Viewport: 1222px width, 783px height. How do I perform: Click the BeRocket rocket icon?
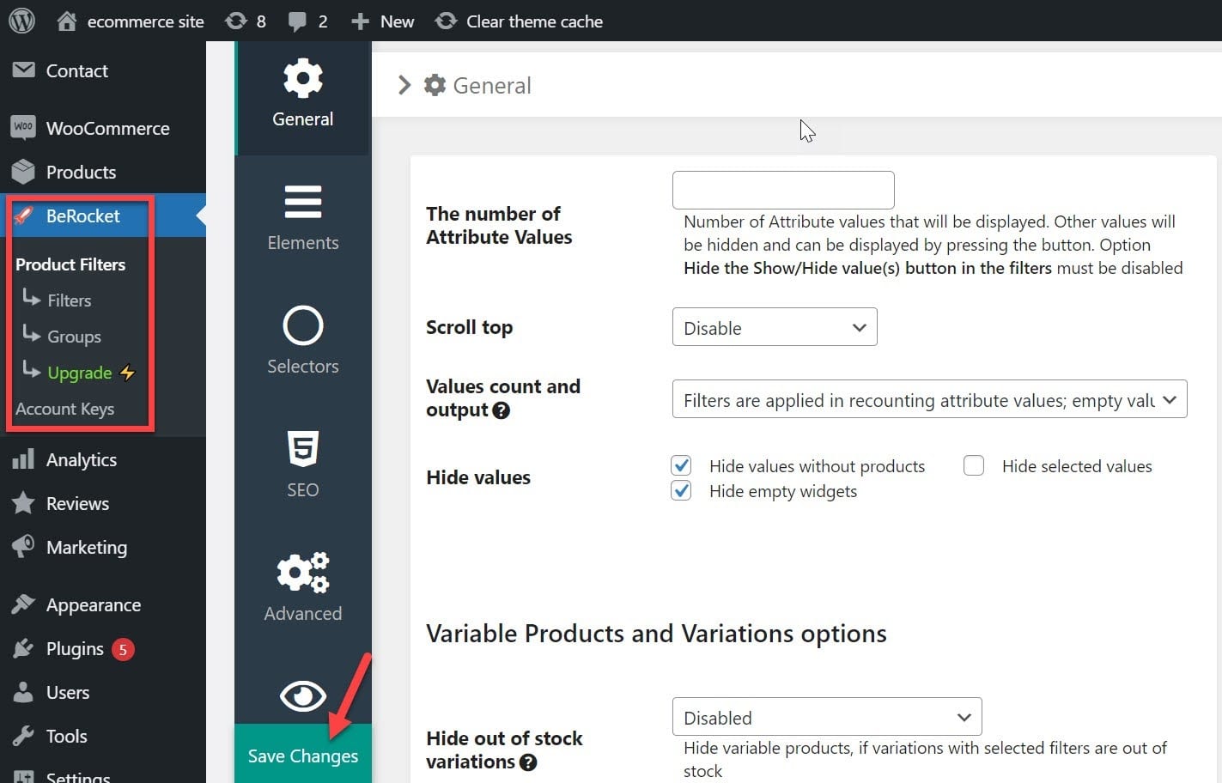click(x=24, y=215)
